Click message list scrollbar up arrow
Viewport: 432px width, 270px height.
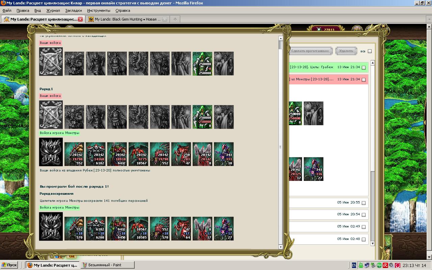(373, 63)
